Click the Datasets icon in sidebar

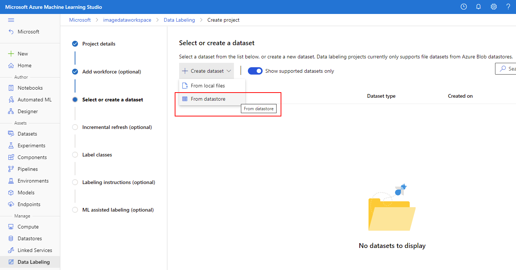pyautogui.click(x=11, y=134)
